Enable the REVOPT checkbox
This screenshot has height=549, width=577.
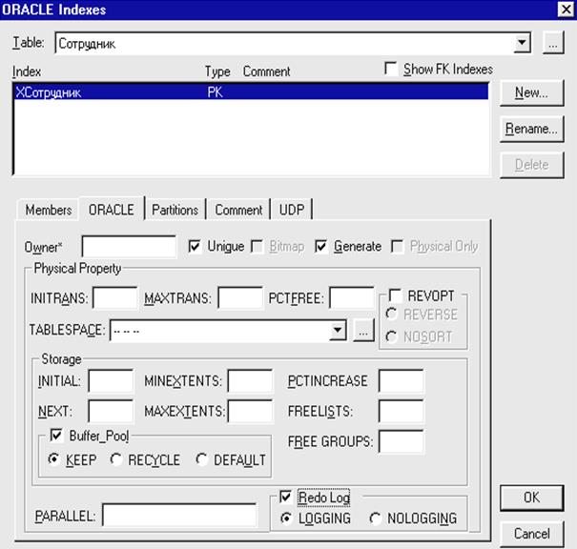[x=395, y=295]
